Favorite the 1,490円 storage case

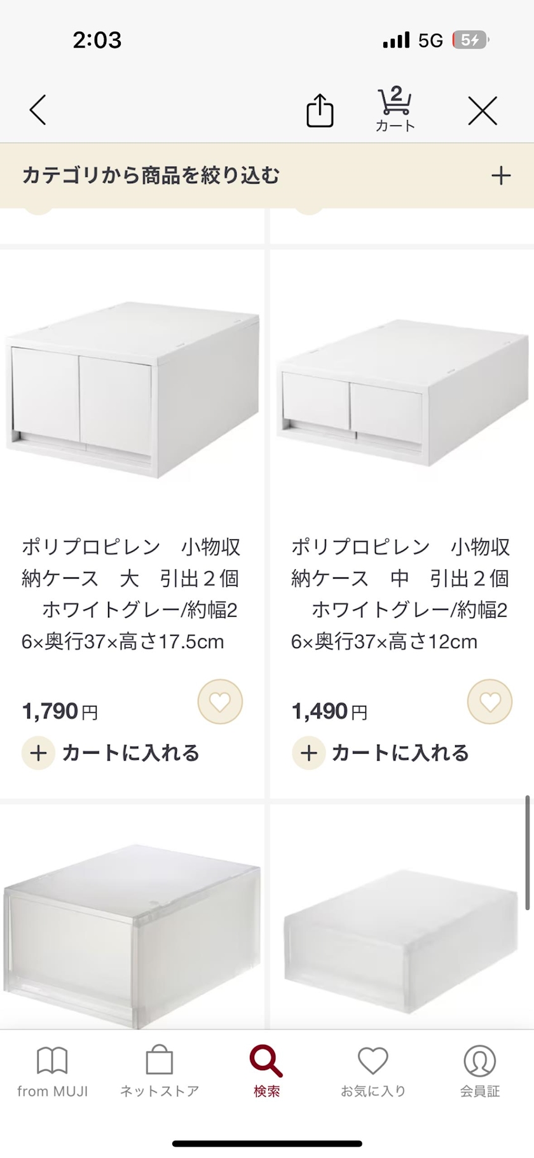pyautogui.click(x=489, y=702)
